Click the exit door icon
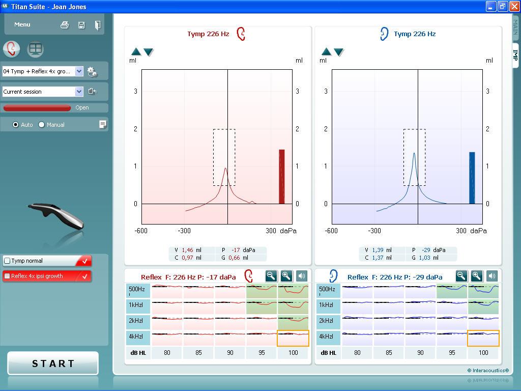Screen dimensions: 521x391 [97, 25]
